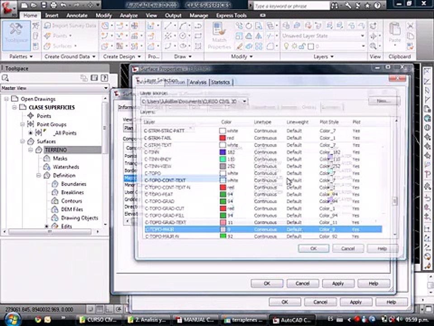Click color swatch 182 of C-TINN layer
Viewport: 434px width, 326px height.
click(223, 152)
